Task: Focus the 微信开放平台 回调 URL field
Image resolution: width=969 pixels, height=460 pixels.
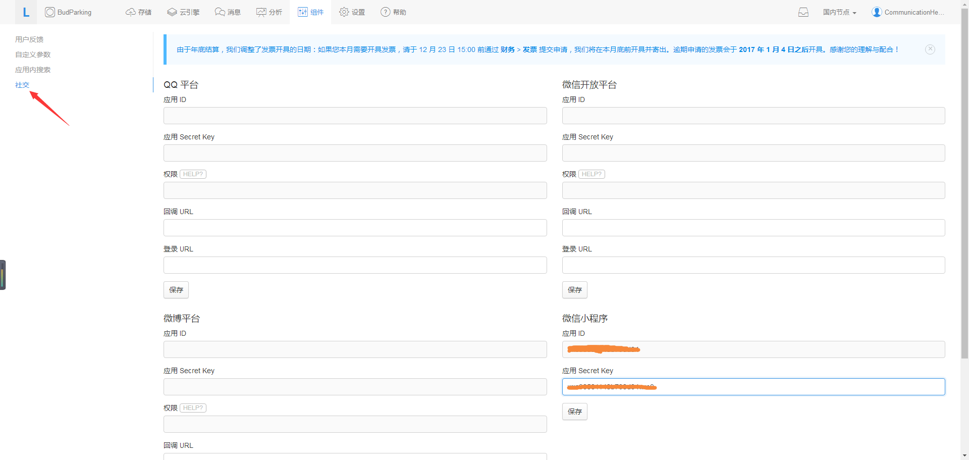Action: pos(753,228)
